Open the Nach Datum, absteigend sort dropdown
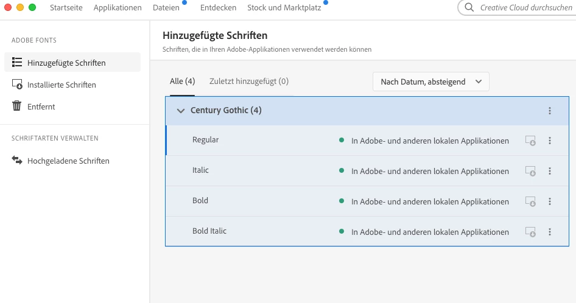Image resolution: width=576 pixels, height=303 pixels. [x=430, y=82]
